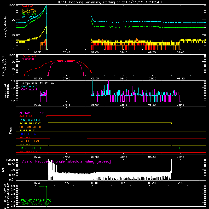Click the BAD_PACKETS red spike at right end
Viewport: 209px width, 209px height.
click(201, 152)
